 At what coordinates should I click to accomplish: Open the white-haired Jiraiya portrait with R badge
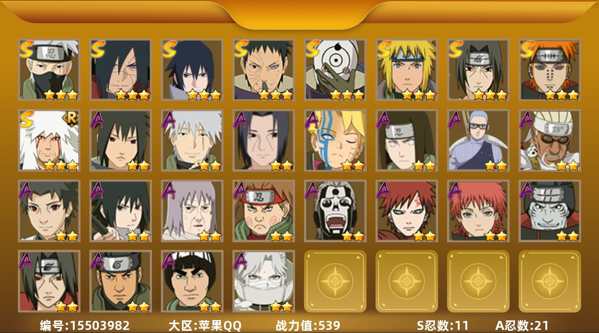coord(49,140)
